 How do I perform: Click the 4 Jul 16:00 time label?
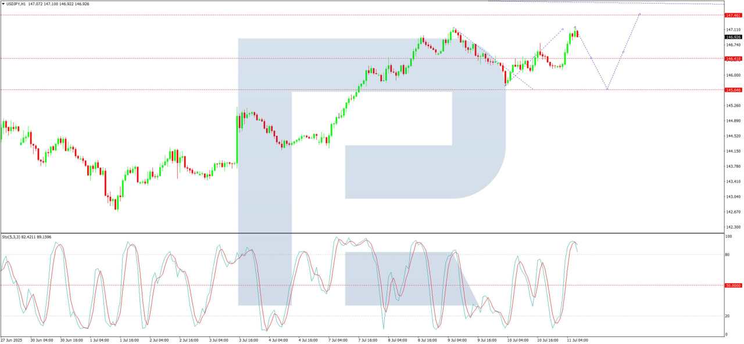pyautogui.click(x=308, y=341)
